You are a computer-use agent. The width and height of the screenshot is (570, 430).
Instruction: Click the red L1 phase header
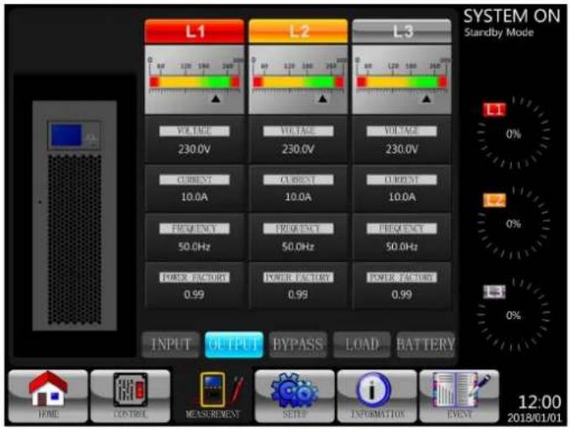(194, 31)
